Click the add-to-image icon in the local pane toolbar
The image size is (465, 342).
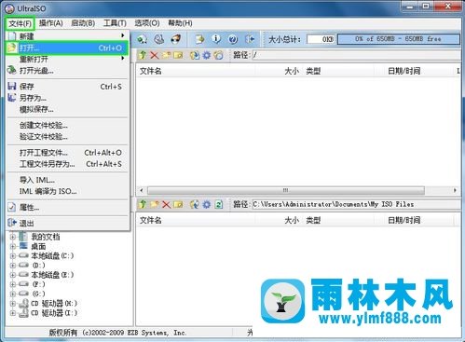(195, 204)
